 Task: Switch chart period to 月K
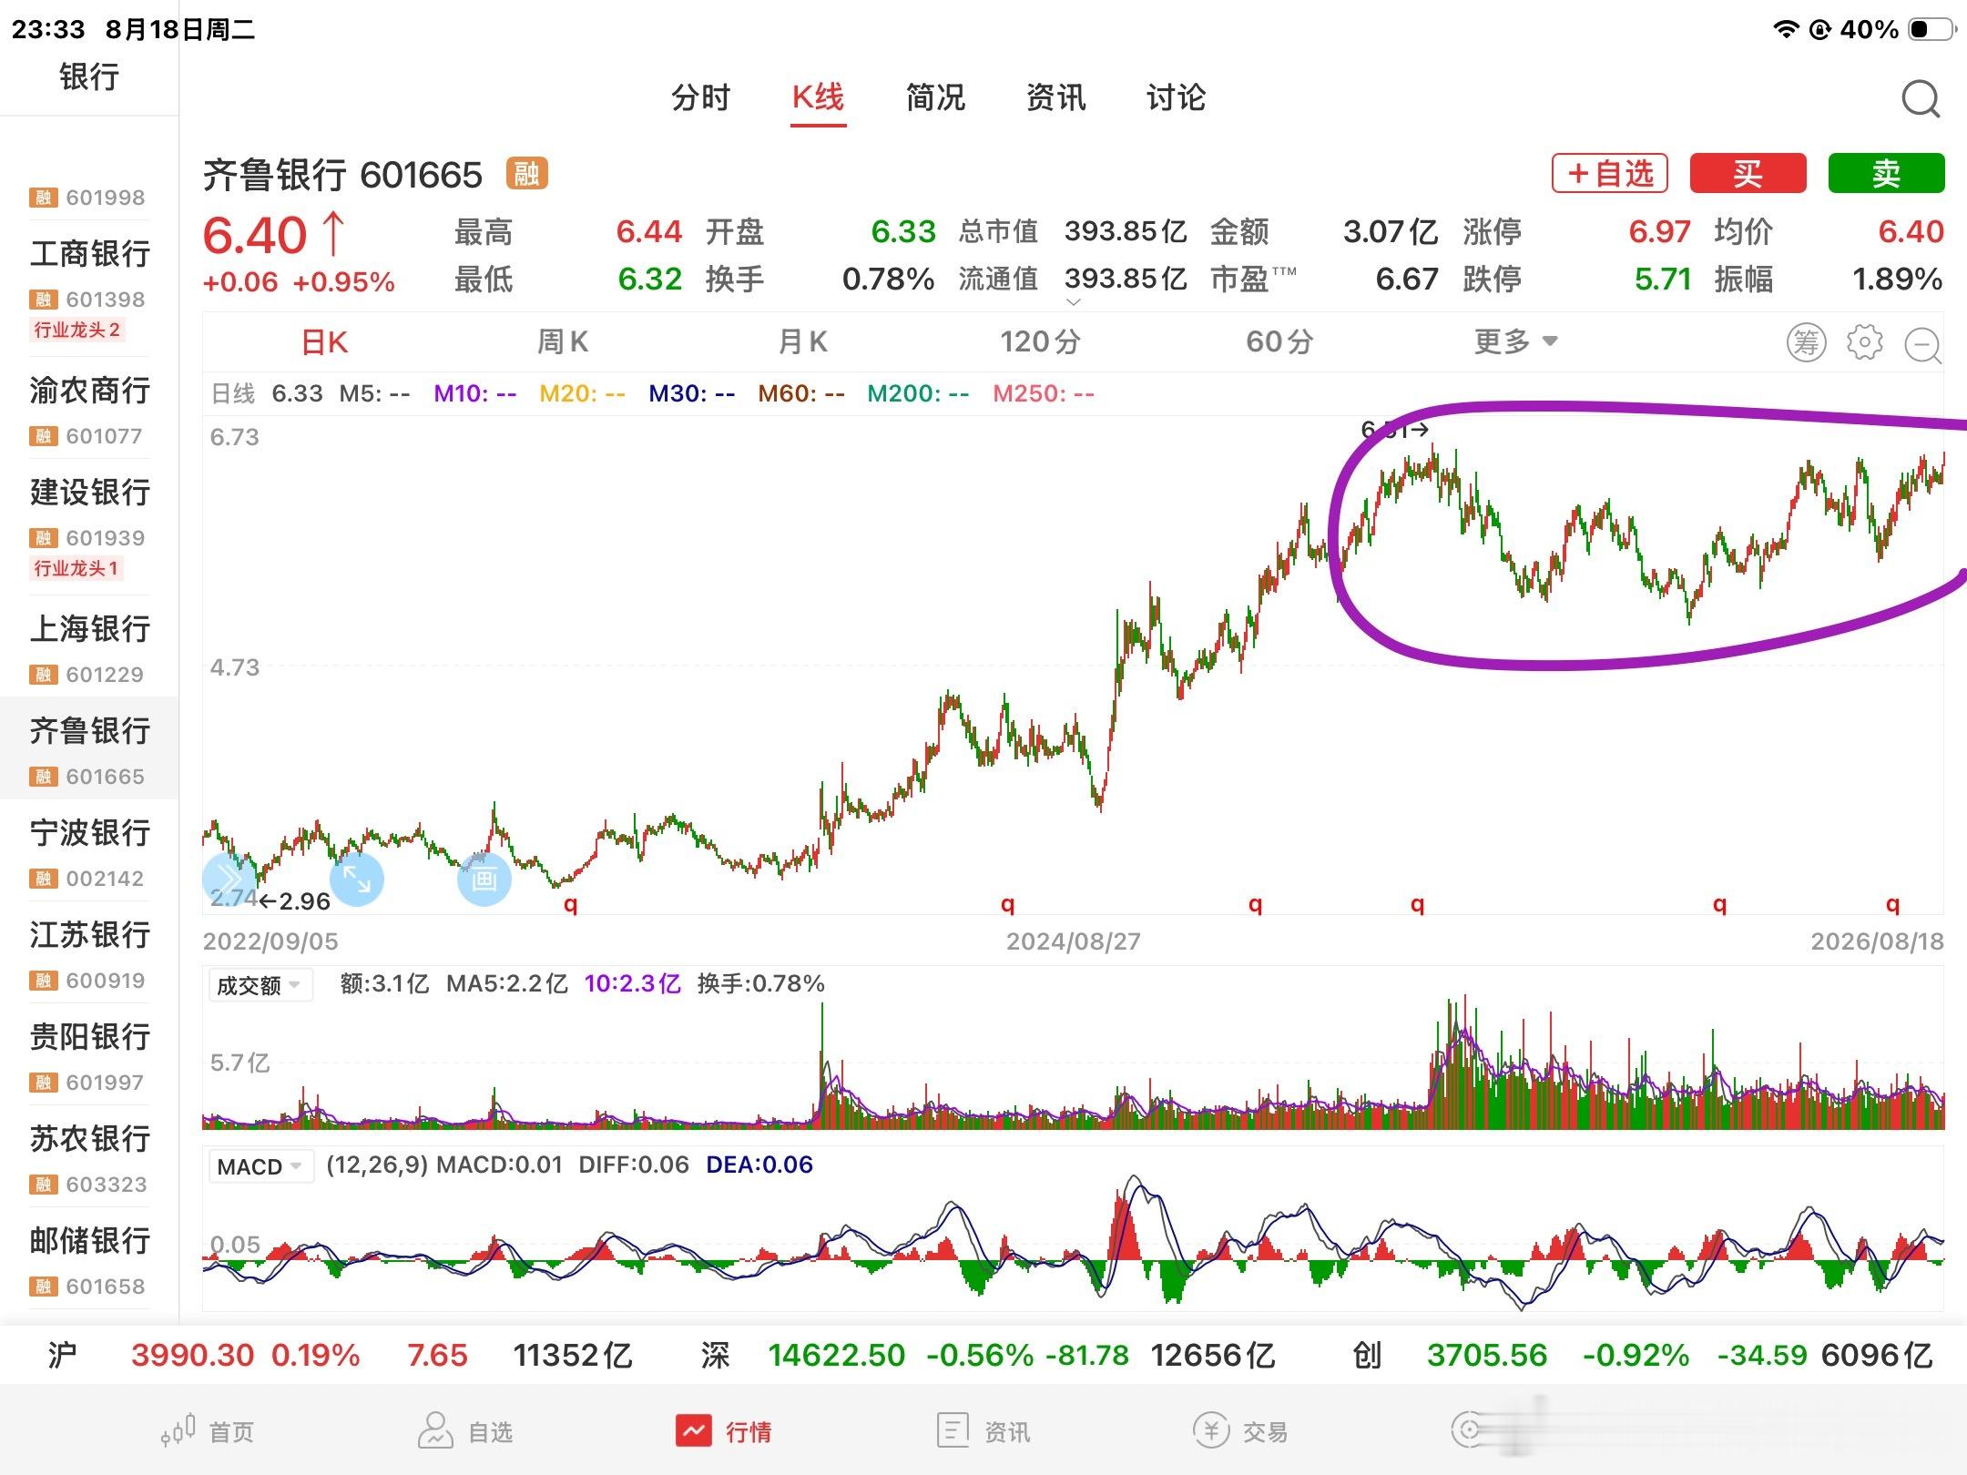[802, 342]
